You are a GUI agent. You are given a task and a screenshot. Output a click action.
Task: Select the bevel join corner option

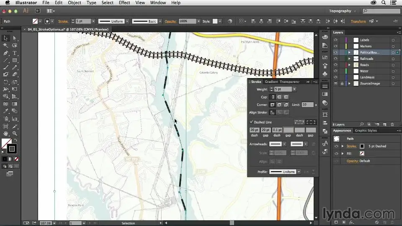pyautogui.click(x=286, y=105)
